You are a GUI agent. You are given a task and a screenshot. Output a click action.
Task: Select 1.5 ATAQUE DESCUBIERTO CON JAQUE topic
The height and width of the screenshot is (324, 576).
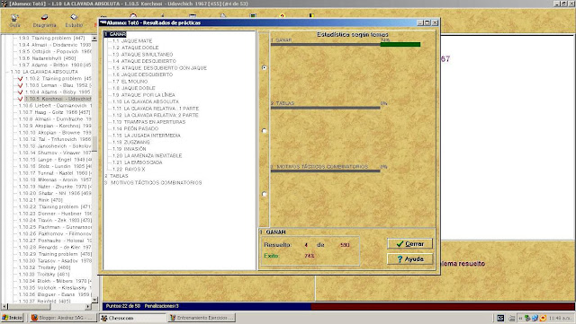click(159, 68)
